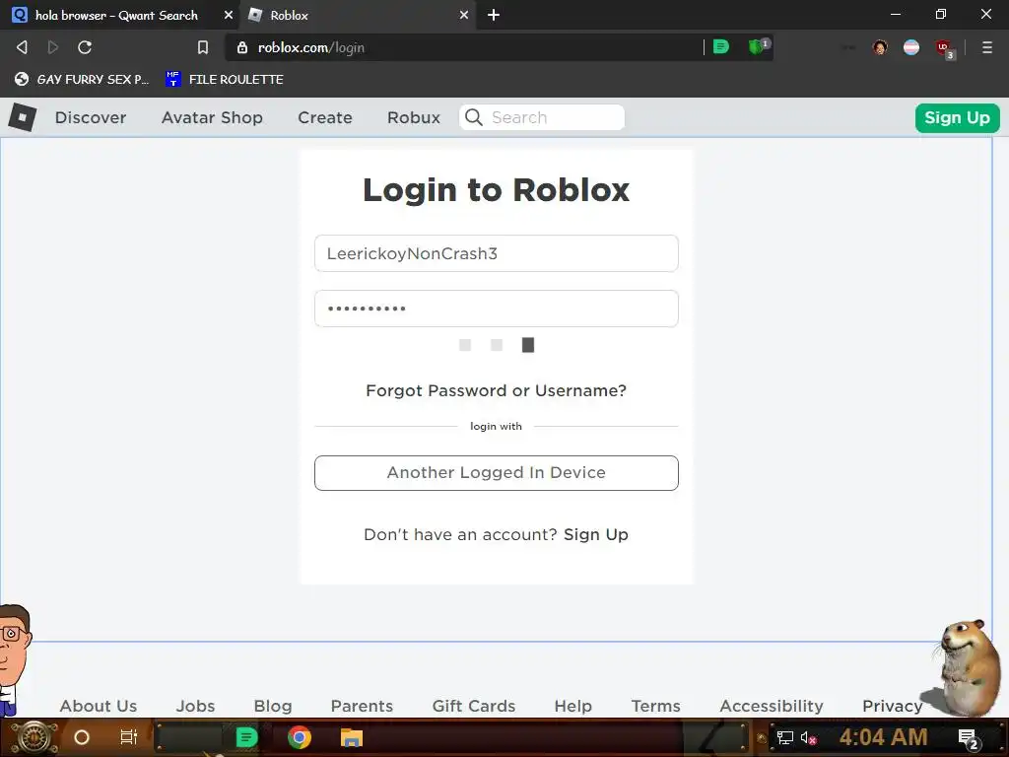Close the hola browser Qwant Search tab
This screenshot has height=757, width=1009.
pos(228,15)
